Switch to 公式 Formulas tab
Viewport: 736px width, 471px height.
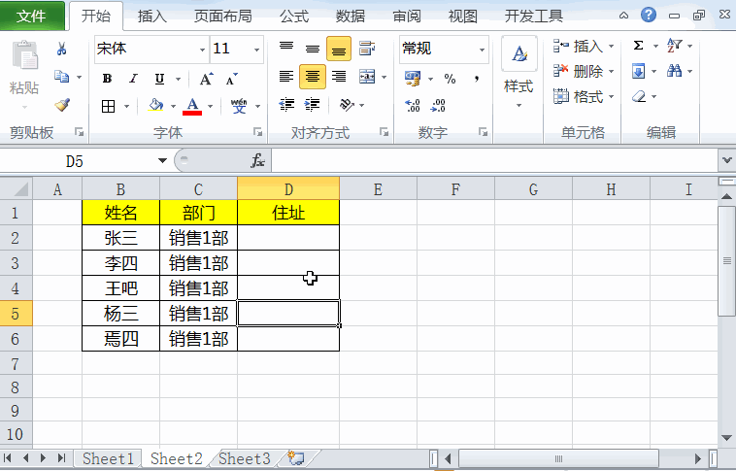tap(294, 17)
